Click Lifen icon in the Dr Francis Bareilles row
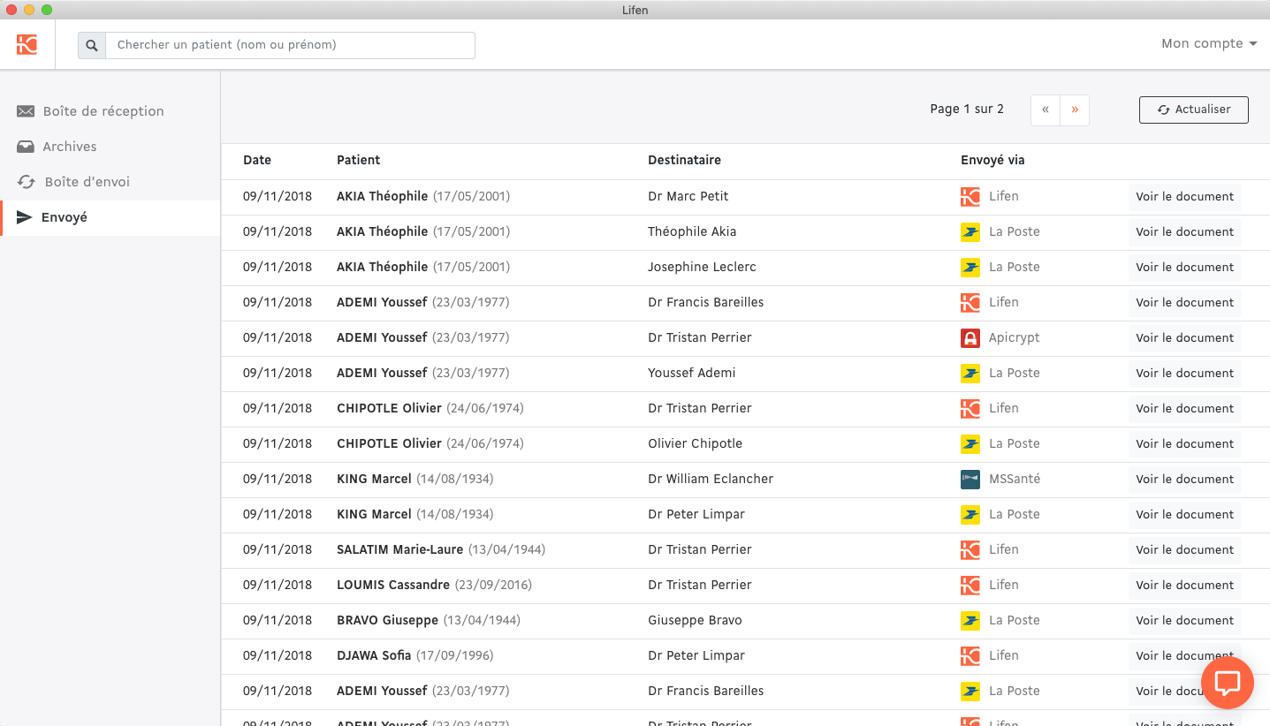The image size is (1270, 726). pos(970,303)
